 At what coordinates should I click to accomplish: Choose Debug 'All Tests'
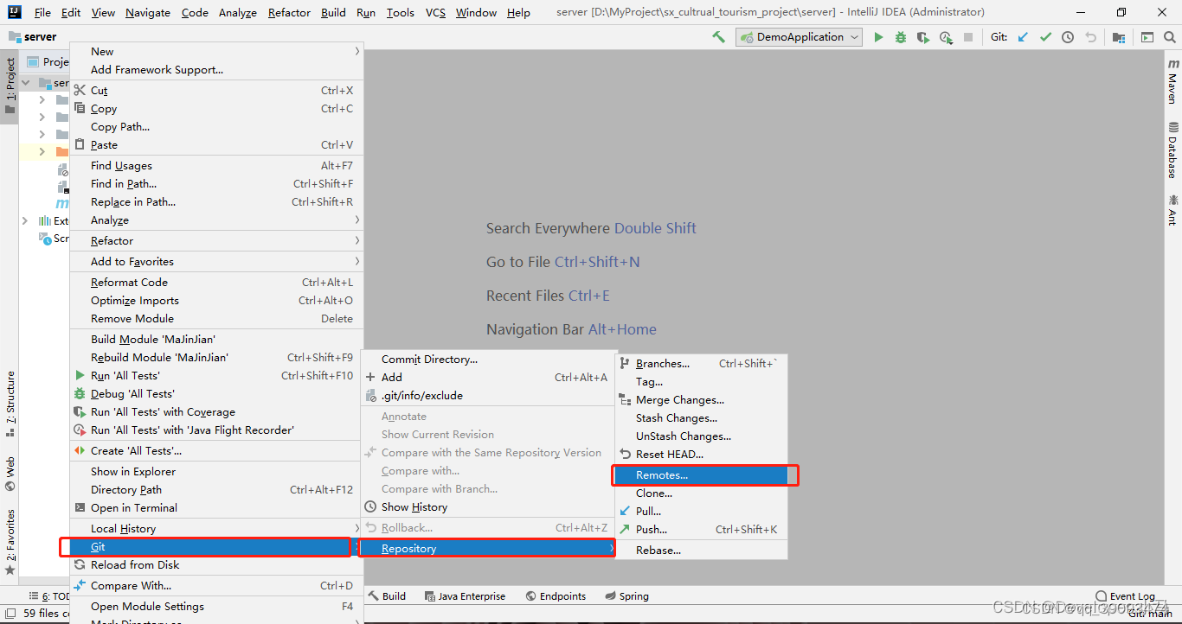(x=216, y=394)
